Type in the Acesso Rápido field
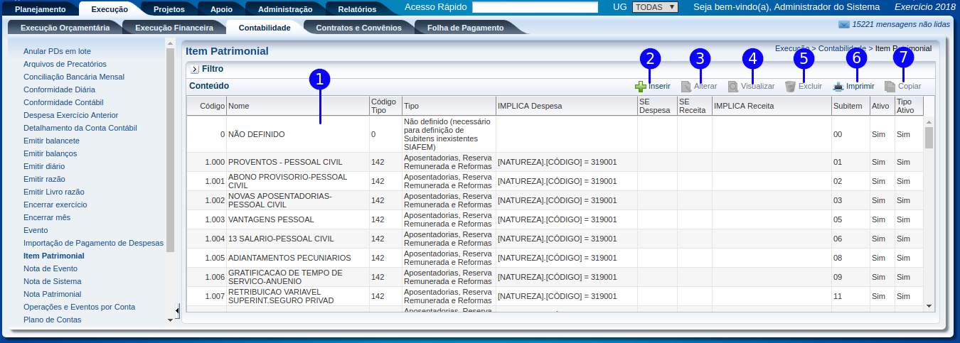960x343 pixels. point(535,7)
